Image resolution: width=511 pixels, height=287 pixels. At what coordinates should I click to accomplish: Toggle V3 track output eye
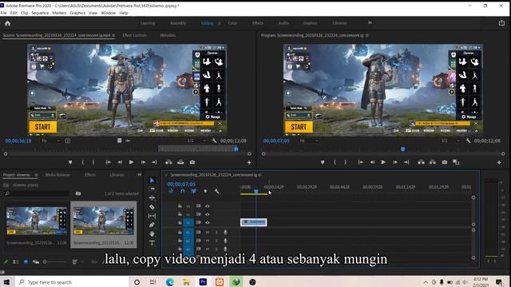tap(208, 206)
